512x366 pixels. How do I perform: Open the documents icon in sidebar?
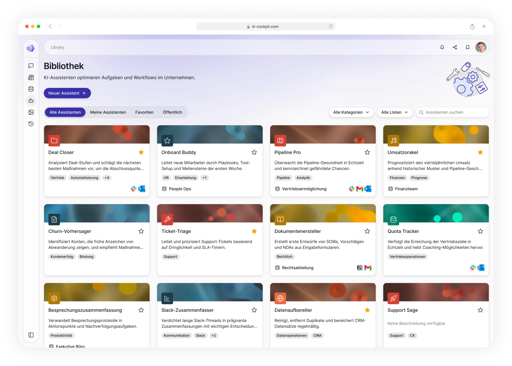(x=31, y=78)
